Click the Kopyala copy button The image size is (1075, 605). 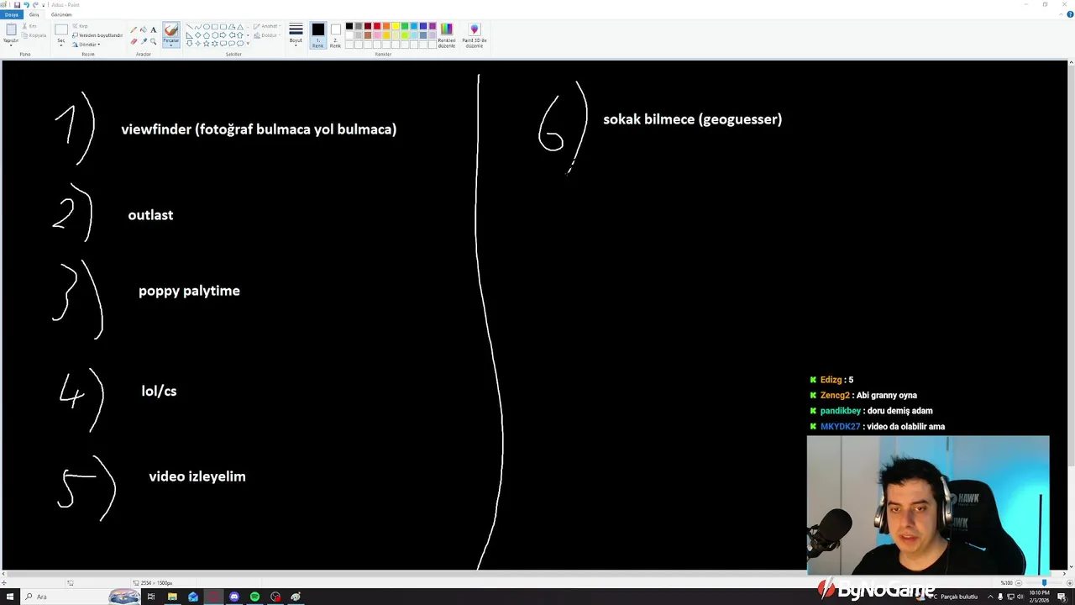(34, 35)
